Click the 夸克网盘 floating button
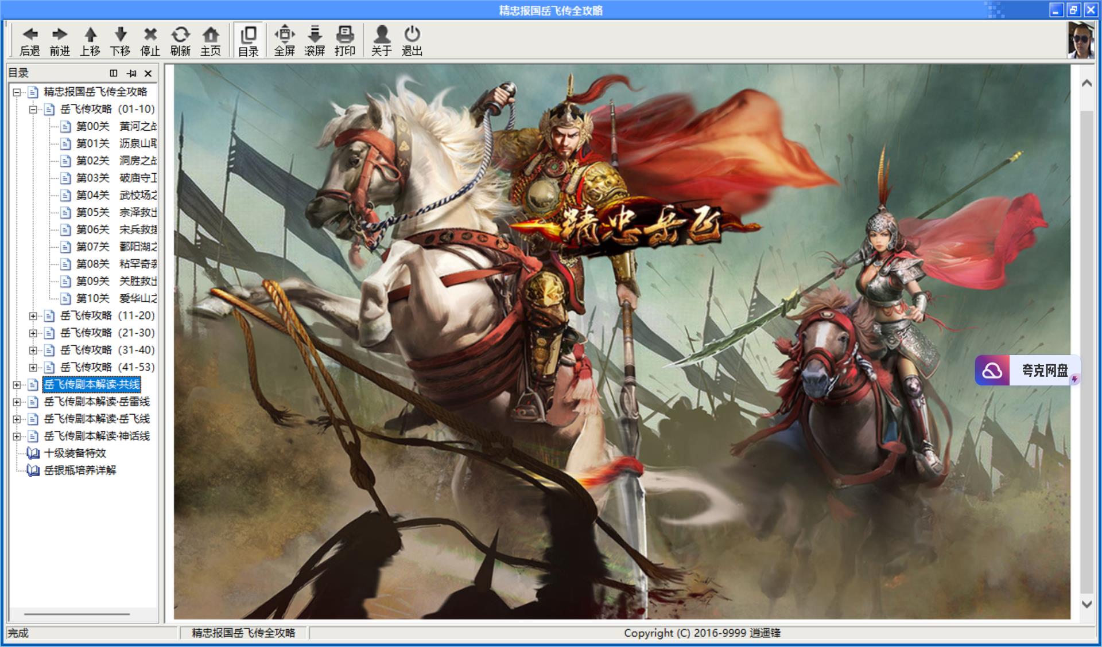The height and width of the screenshot is (647, 1102). (1027, 371)
